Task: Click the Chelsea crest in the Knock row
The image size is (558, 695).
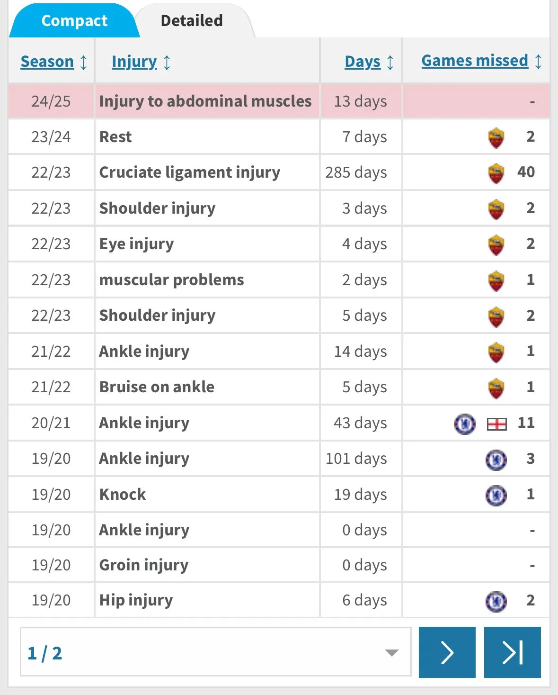Action: pyautogui.click(x=496, y=496)
